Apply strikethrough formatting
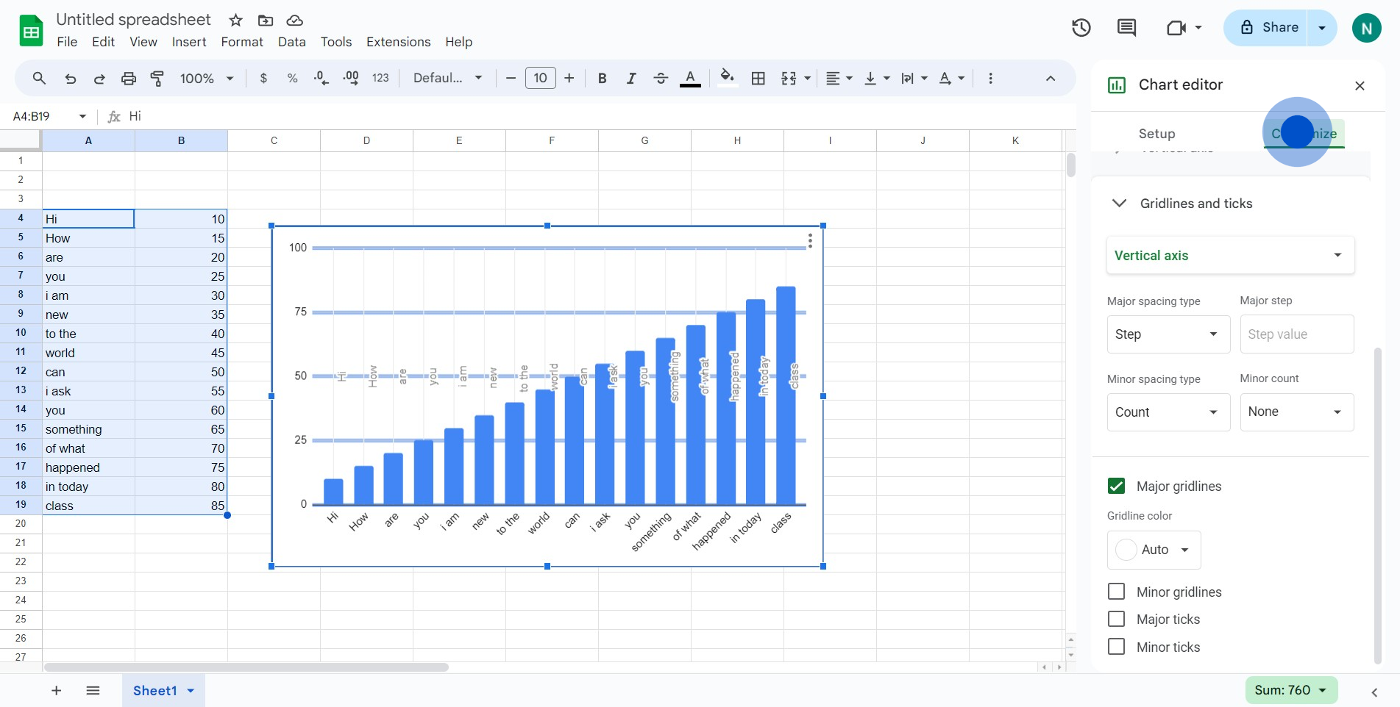 point(661,79)
